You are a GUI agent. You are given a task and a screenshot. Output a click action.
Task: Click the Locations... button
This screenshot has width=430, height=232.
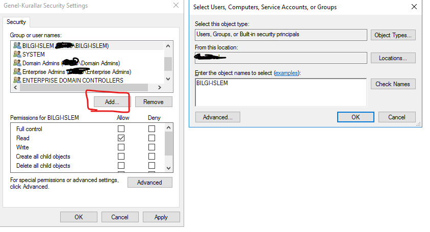(x=393, y=58)
